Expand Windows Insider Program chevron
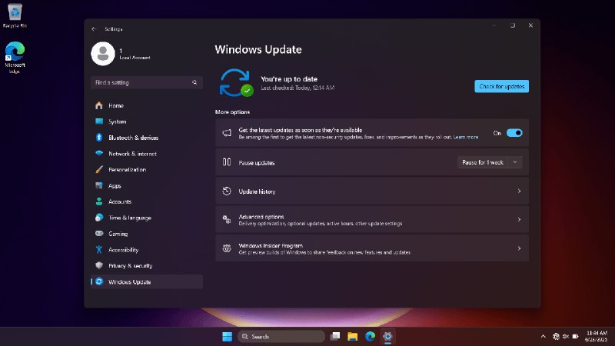 click(519, 248)
